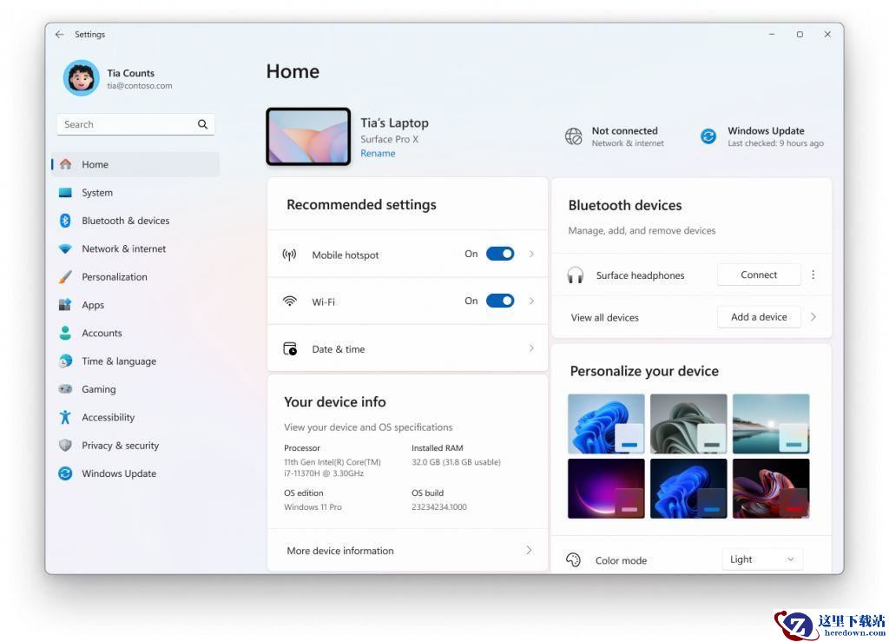Open Tia Counts profile avatar

click(81, 77)
